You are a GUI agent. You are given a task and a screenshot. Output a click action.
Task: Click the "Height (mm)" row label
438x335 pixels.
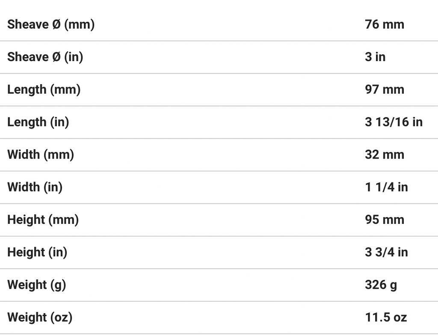(43, 220)
